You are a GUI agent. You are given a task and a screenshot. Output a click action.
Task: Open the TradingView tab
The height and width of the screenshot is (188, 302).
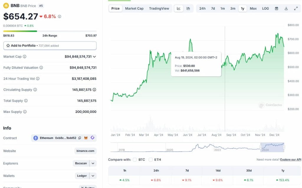point(159,8)
